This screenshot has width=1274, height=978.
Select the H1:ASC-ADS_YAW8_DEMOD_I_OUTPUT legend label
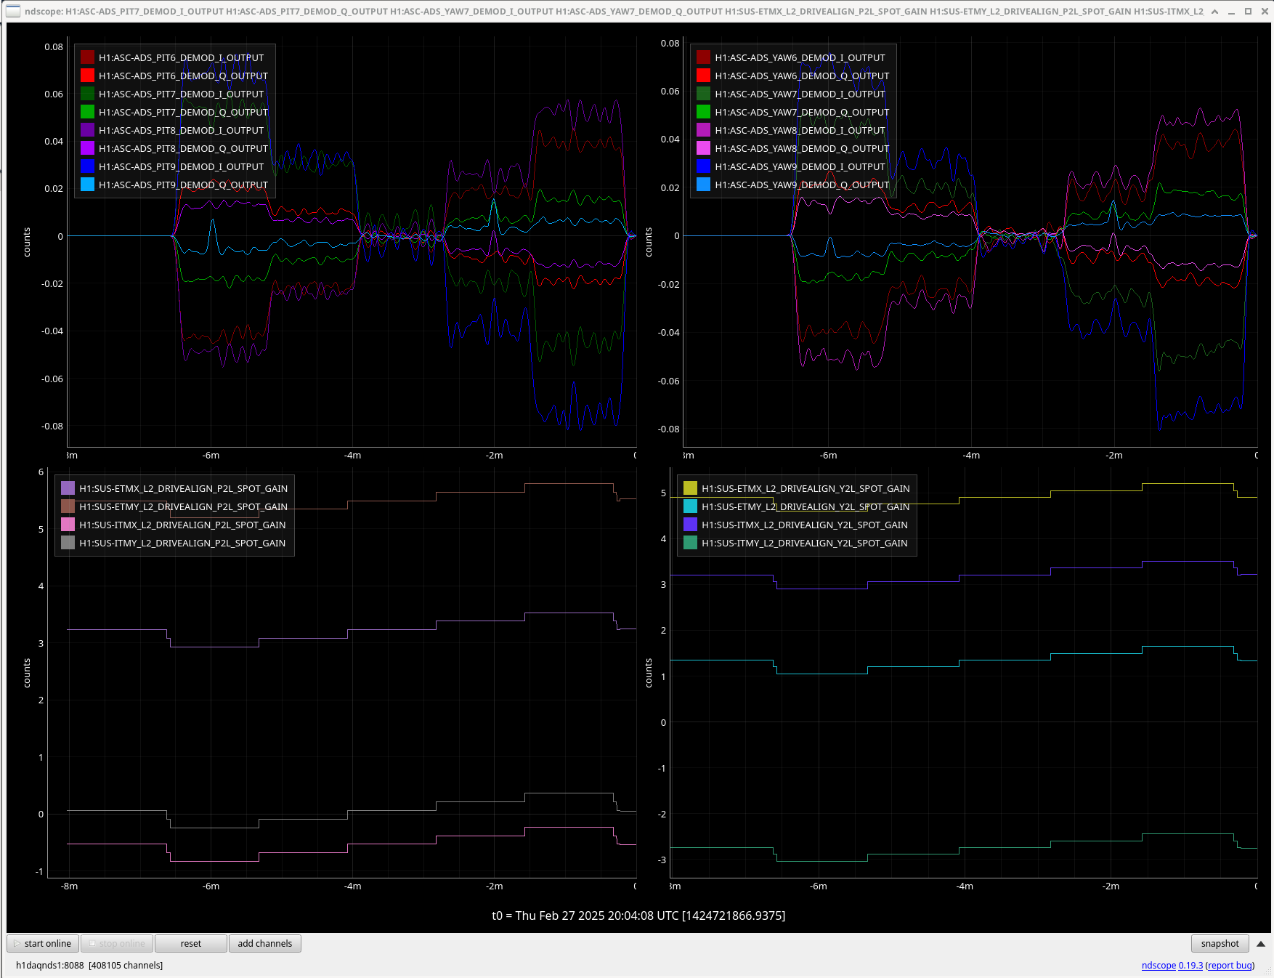[800, 130]
